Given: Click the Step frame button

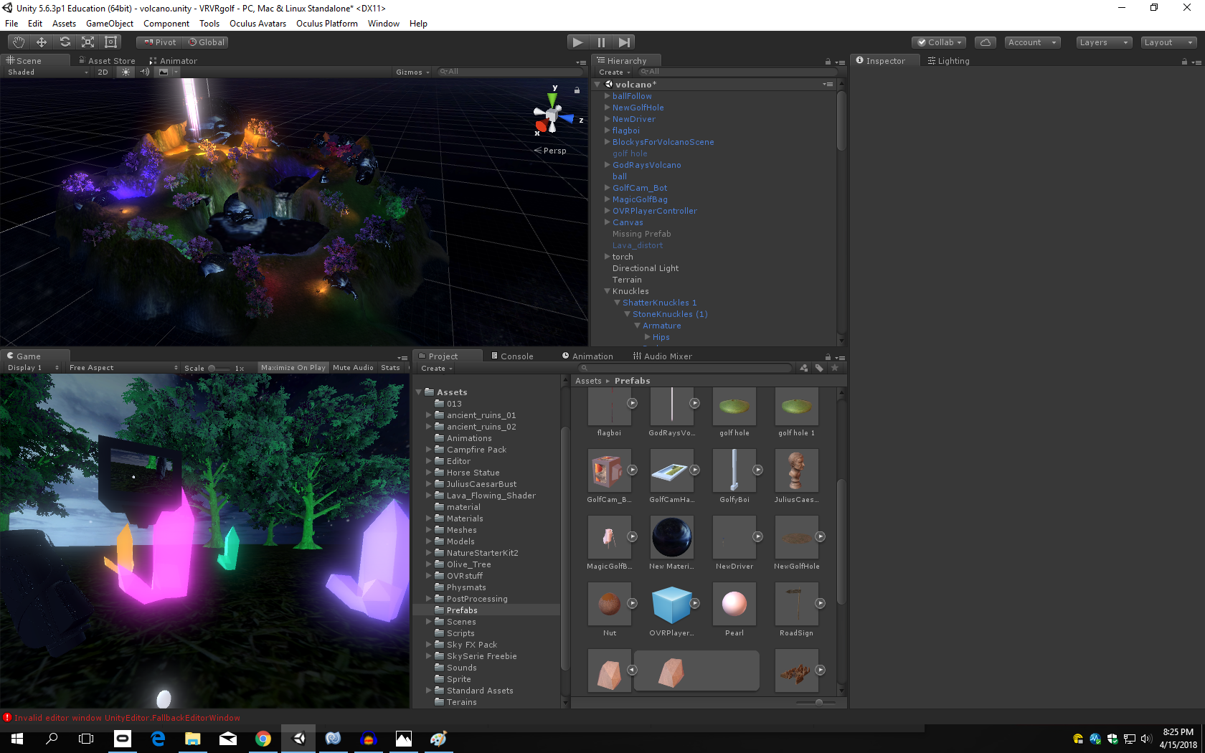Looking at the screenshot, I should click(x=624, y=42).
